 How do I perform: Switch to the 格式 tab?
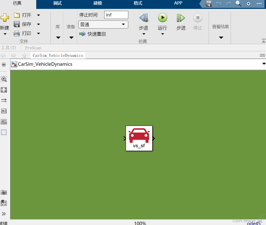pyautogui.click(x=138, y=3)
